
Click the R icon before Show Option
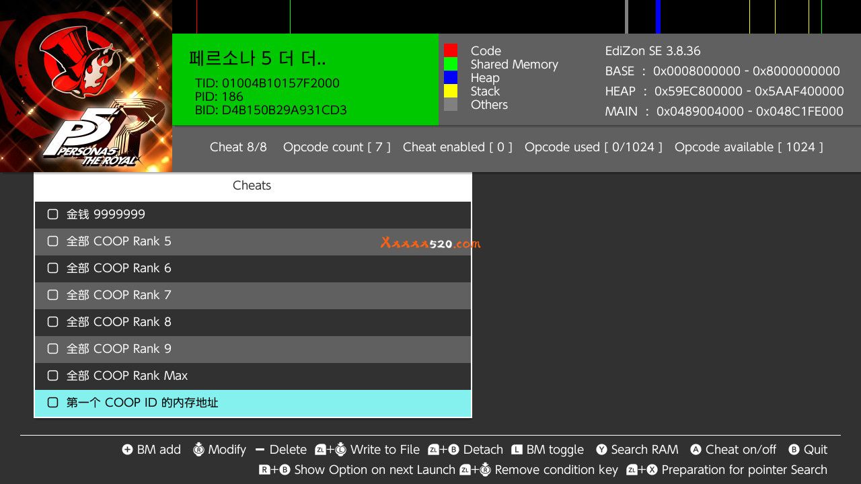pos(264,470)
